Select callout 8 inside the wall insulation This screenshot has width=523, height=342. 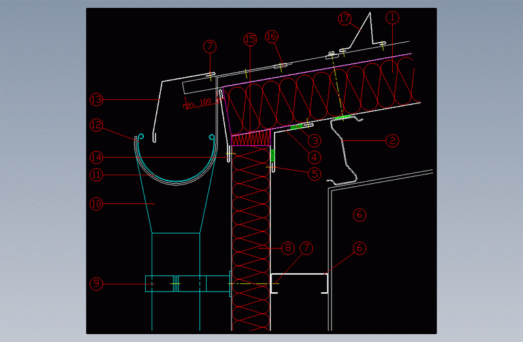[x=287, y=248]
